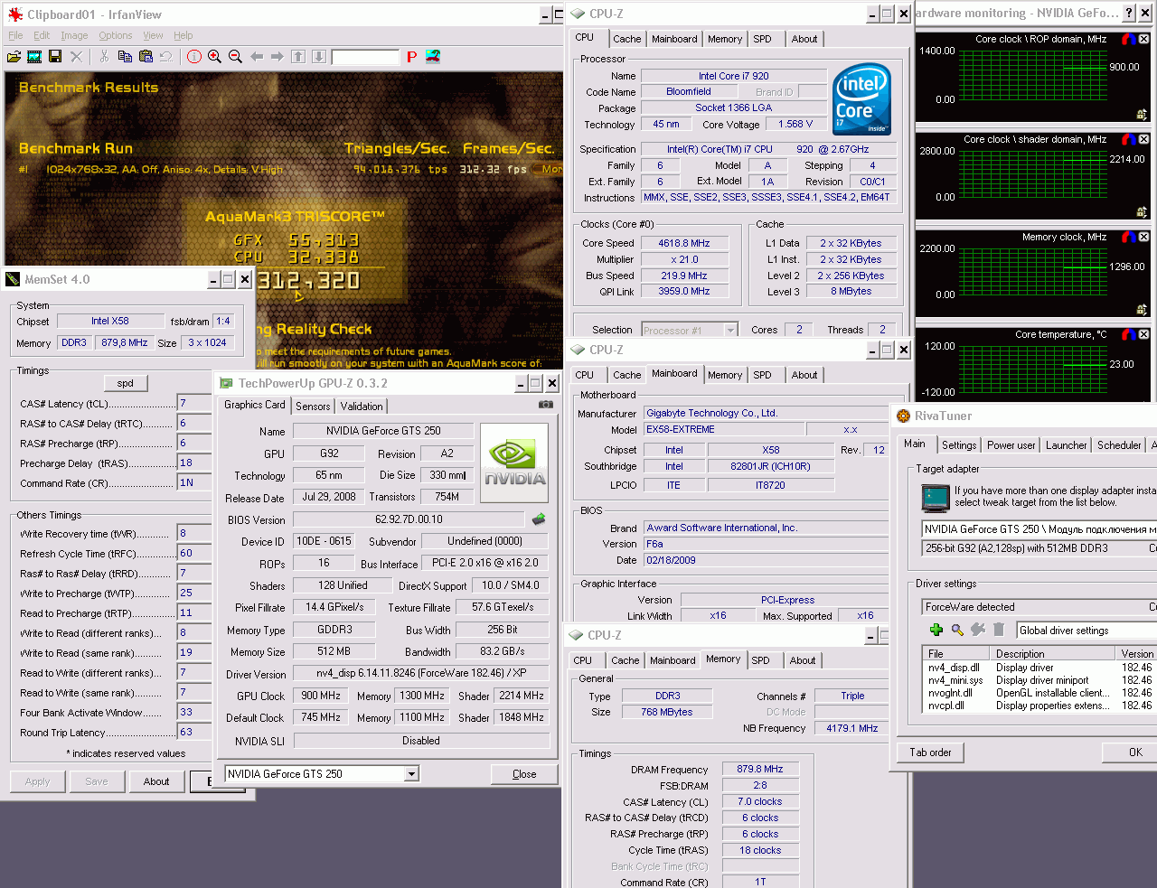Screen dimensions: 1157x888
Task: Open the File menu in IrfanView
Action: [x=15, y=35]
